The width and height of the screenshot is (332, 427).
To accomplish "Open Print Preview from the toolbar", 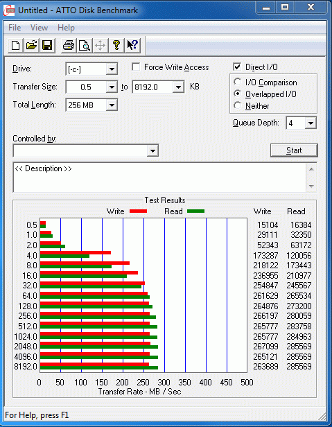I will point(85,46).
